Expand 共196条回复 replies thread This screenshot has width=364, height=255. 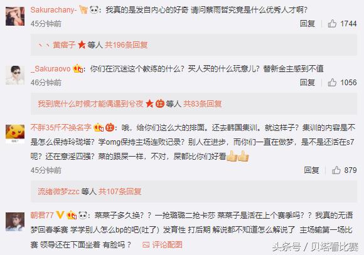pyautogui.click(x=126, y=44)
